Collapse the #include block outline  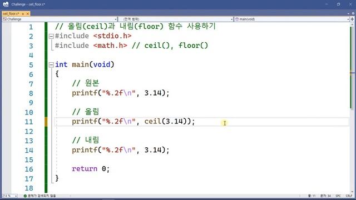pyautogui.click(x=51, y=36)
